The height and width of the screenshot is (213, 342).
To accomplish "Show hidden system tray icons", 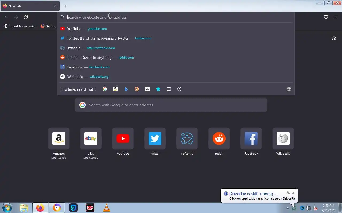I will pos(287,208).
